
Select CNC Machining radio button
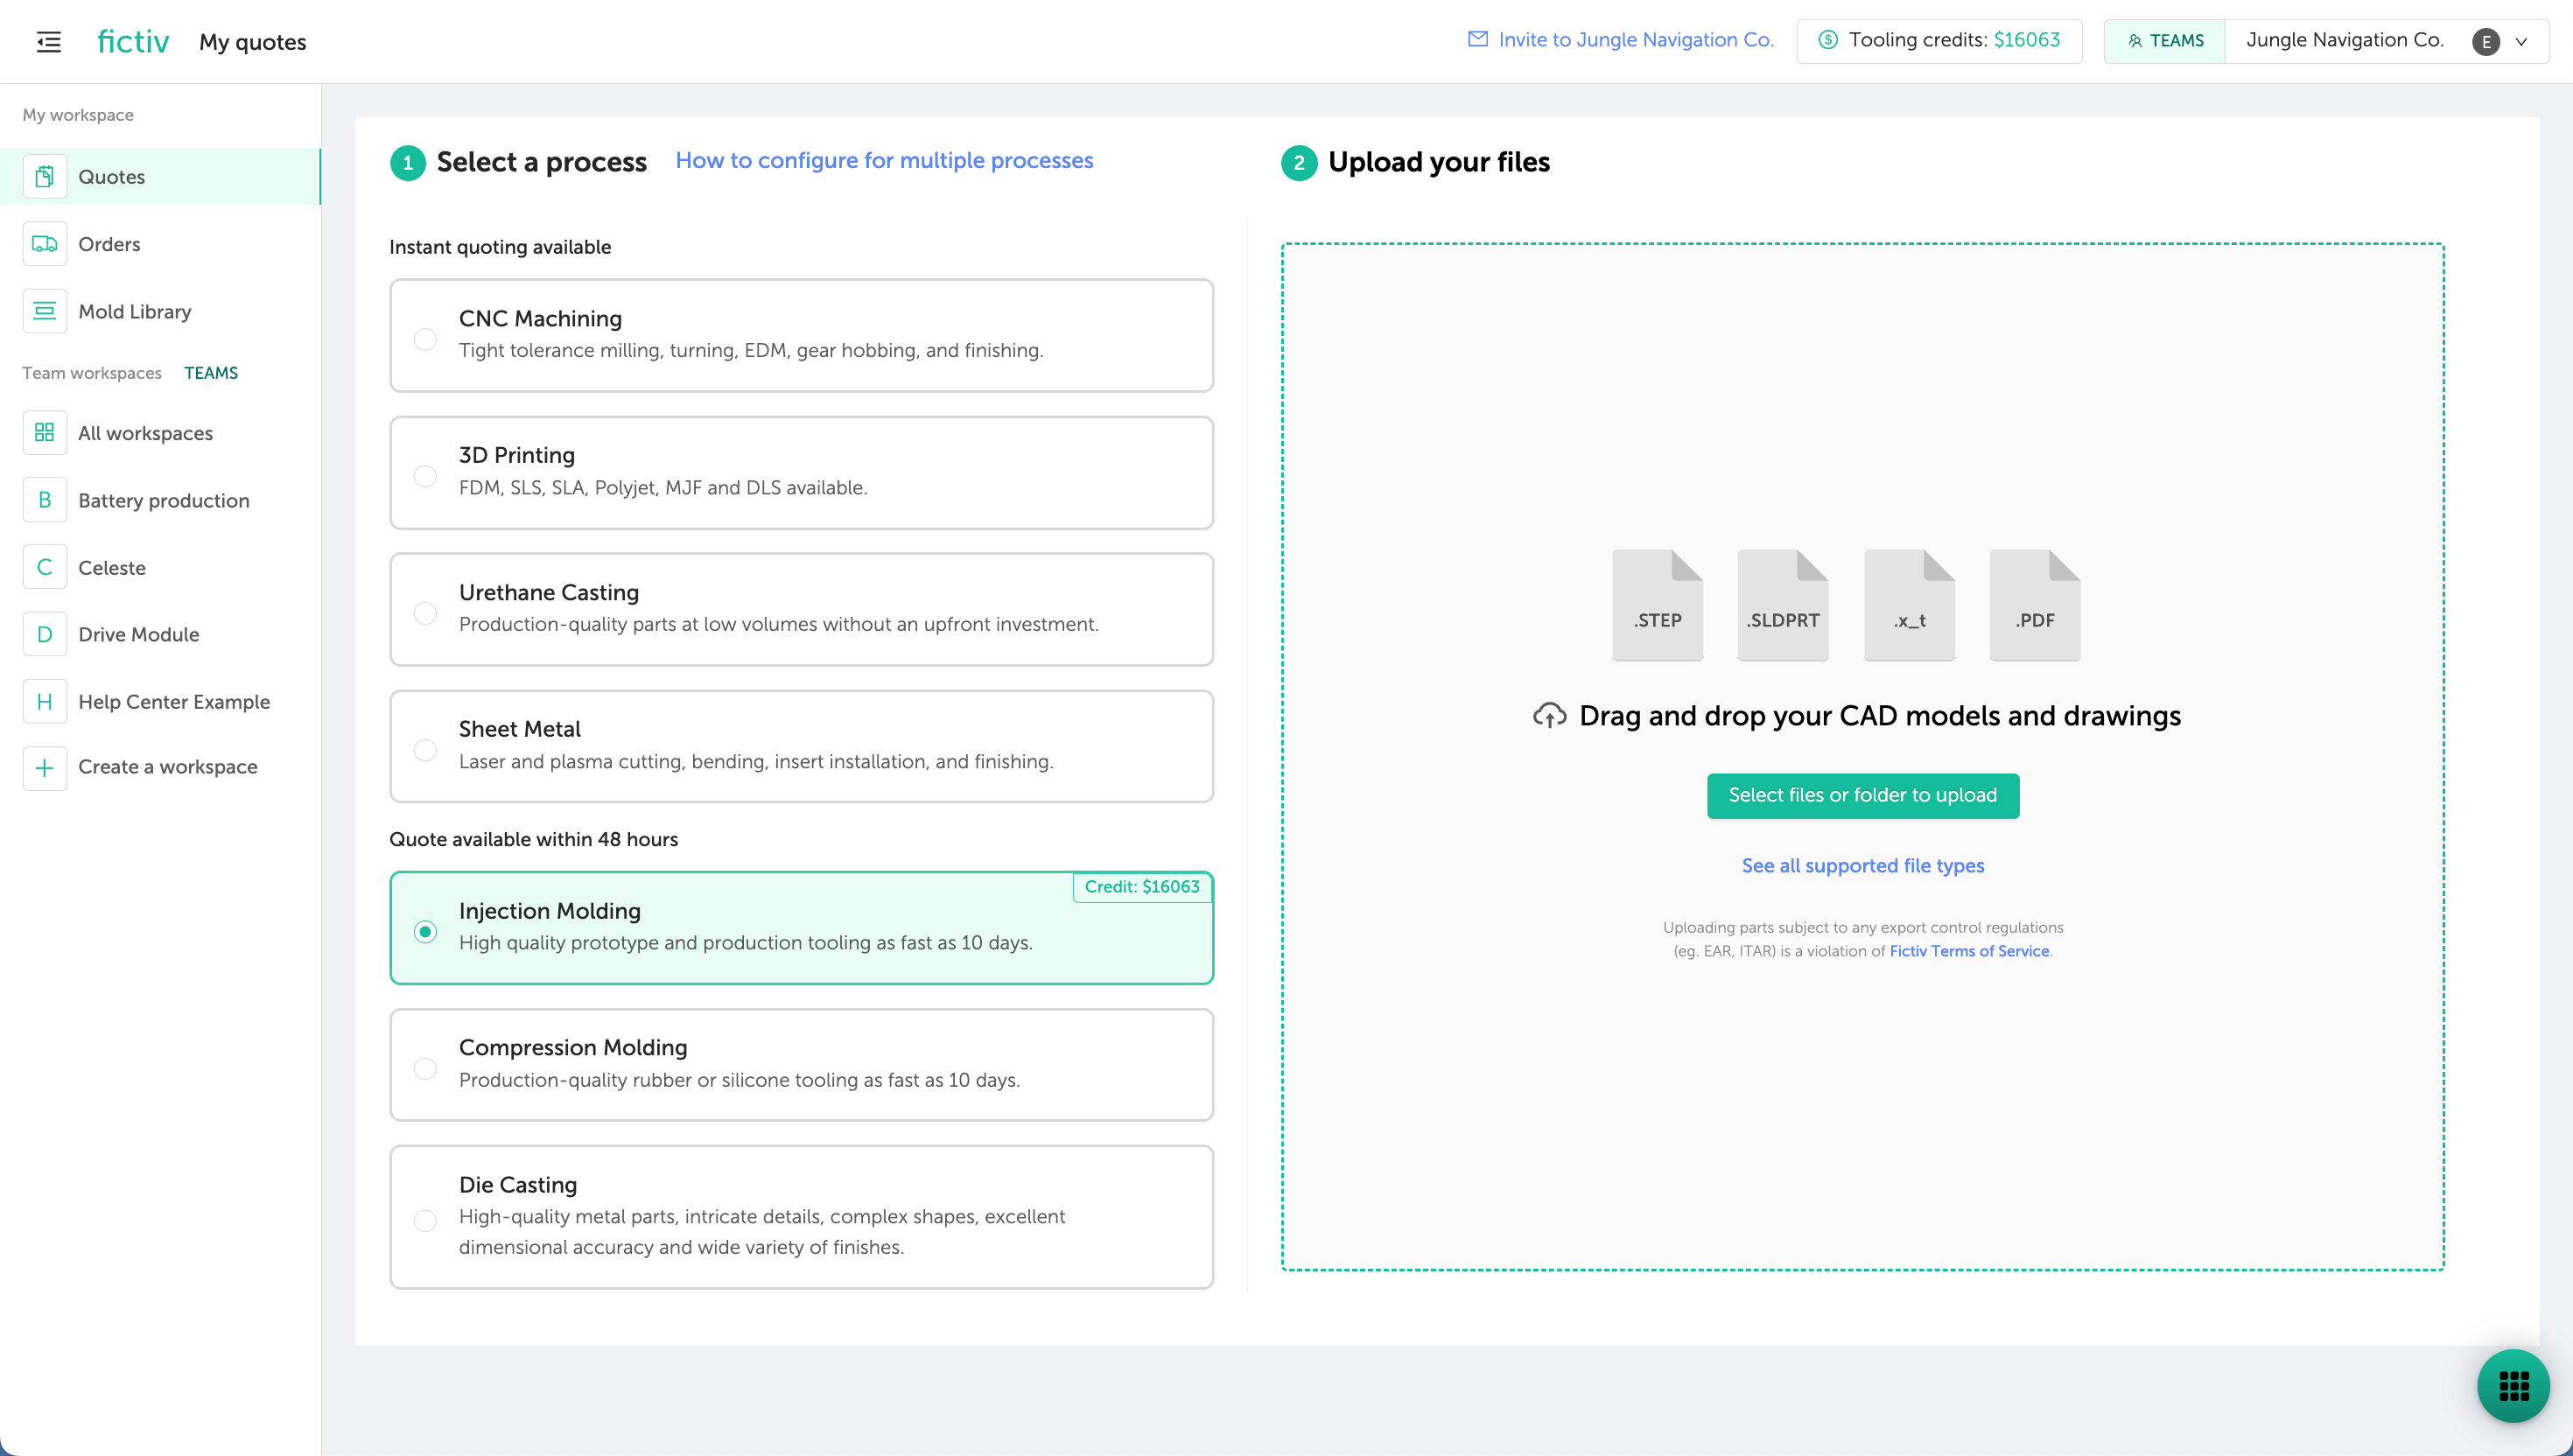coord(425,339)
